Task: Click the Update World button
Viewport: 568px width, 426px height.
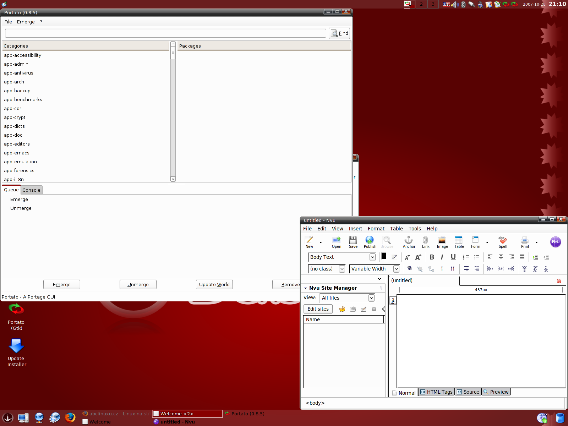Action: coord(214,285)
